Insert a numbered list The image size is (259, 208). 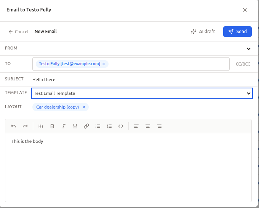(109, 126)
